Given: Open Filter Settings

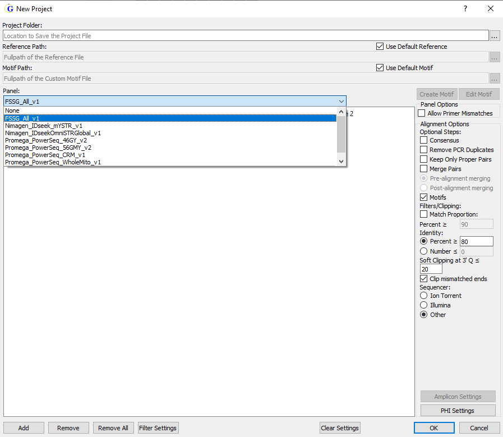Looking at the screenshot, I should (x=158, y=428).
